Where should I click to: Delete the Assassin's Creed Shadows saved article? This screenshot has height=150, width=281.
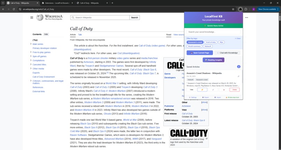coord(234,90)
